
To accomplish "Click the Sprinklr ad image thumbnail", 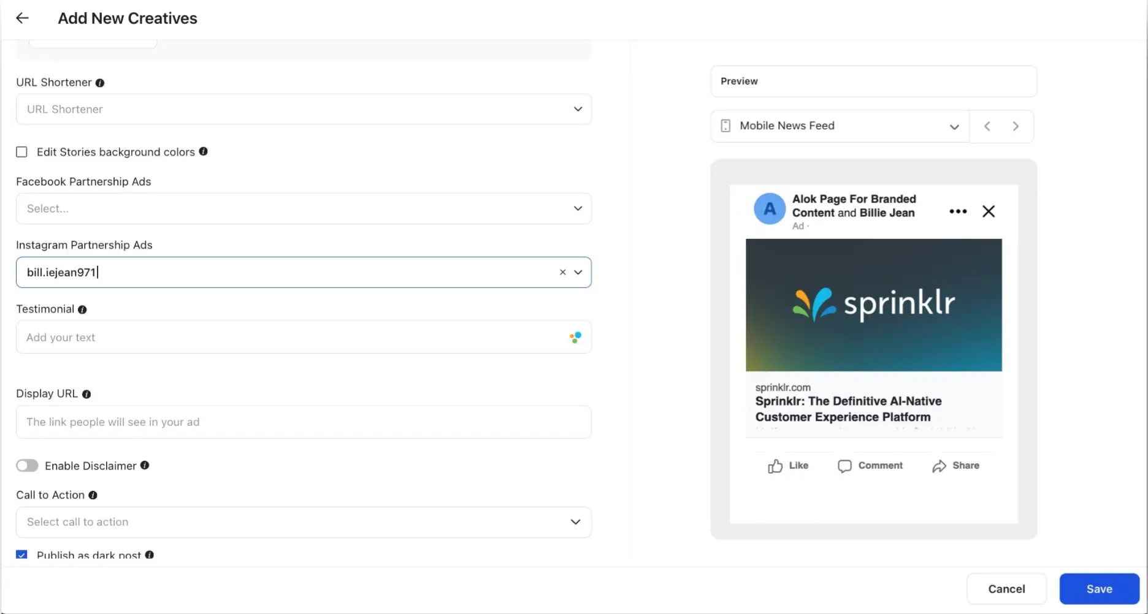I will (874, 305).
